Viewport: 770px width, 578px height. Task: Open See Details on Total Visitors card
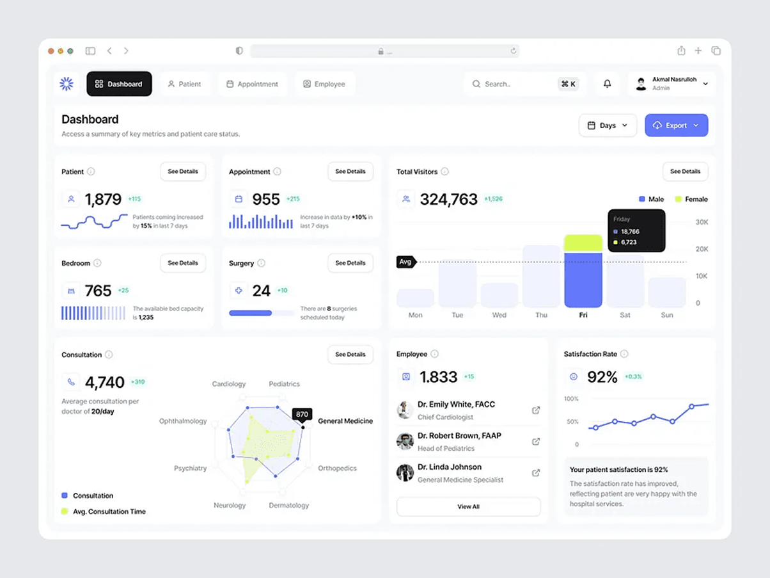click(685, 171)
